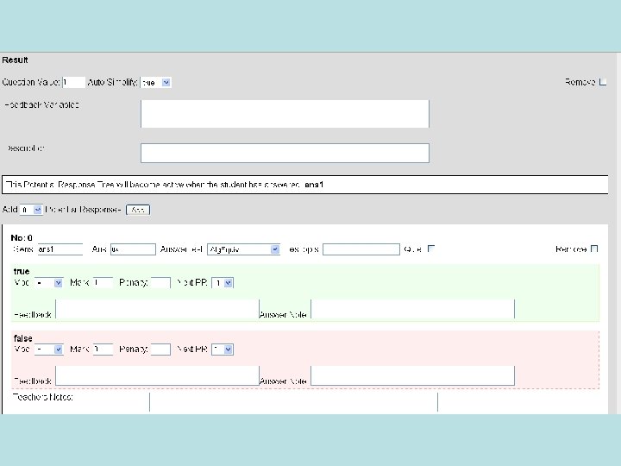Open the Next PR dropdown in the true branch
This screenshot has height=466, width=621.
pyautogui.click(x=223, y=283)
